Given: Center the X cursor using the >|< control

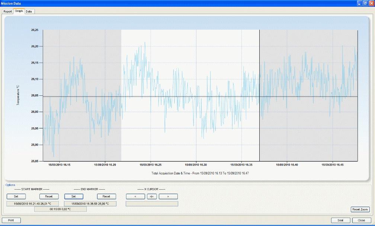Looking at the screenshot, I should coord(152,196).
